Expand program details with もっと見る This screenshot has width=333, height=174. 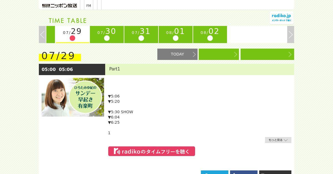click(278, 140)
